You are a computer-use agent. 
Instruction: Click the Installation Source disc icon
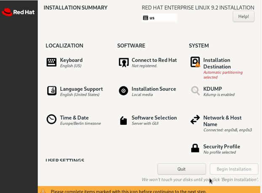[x=123, y=91]
